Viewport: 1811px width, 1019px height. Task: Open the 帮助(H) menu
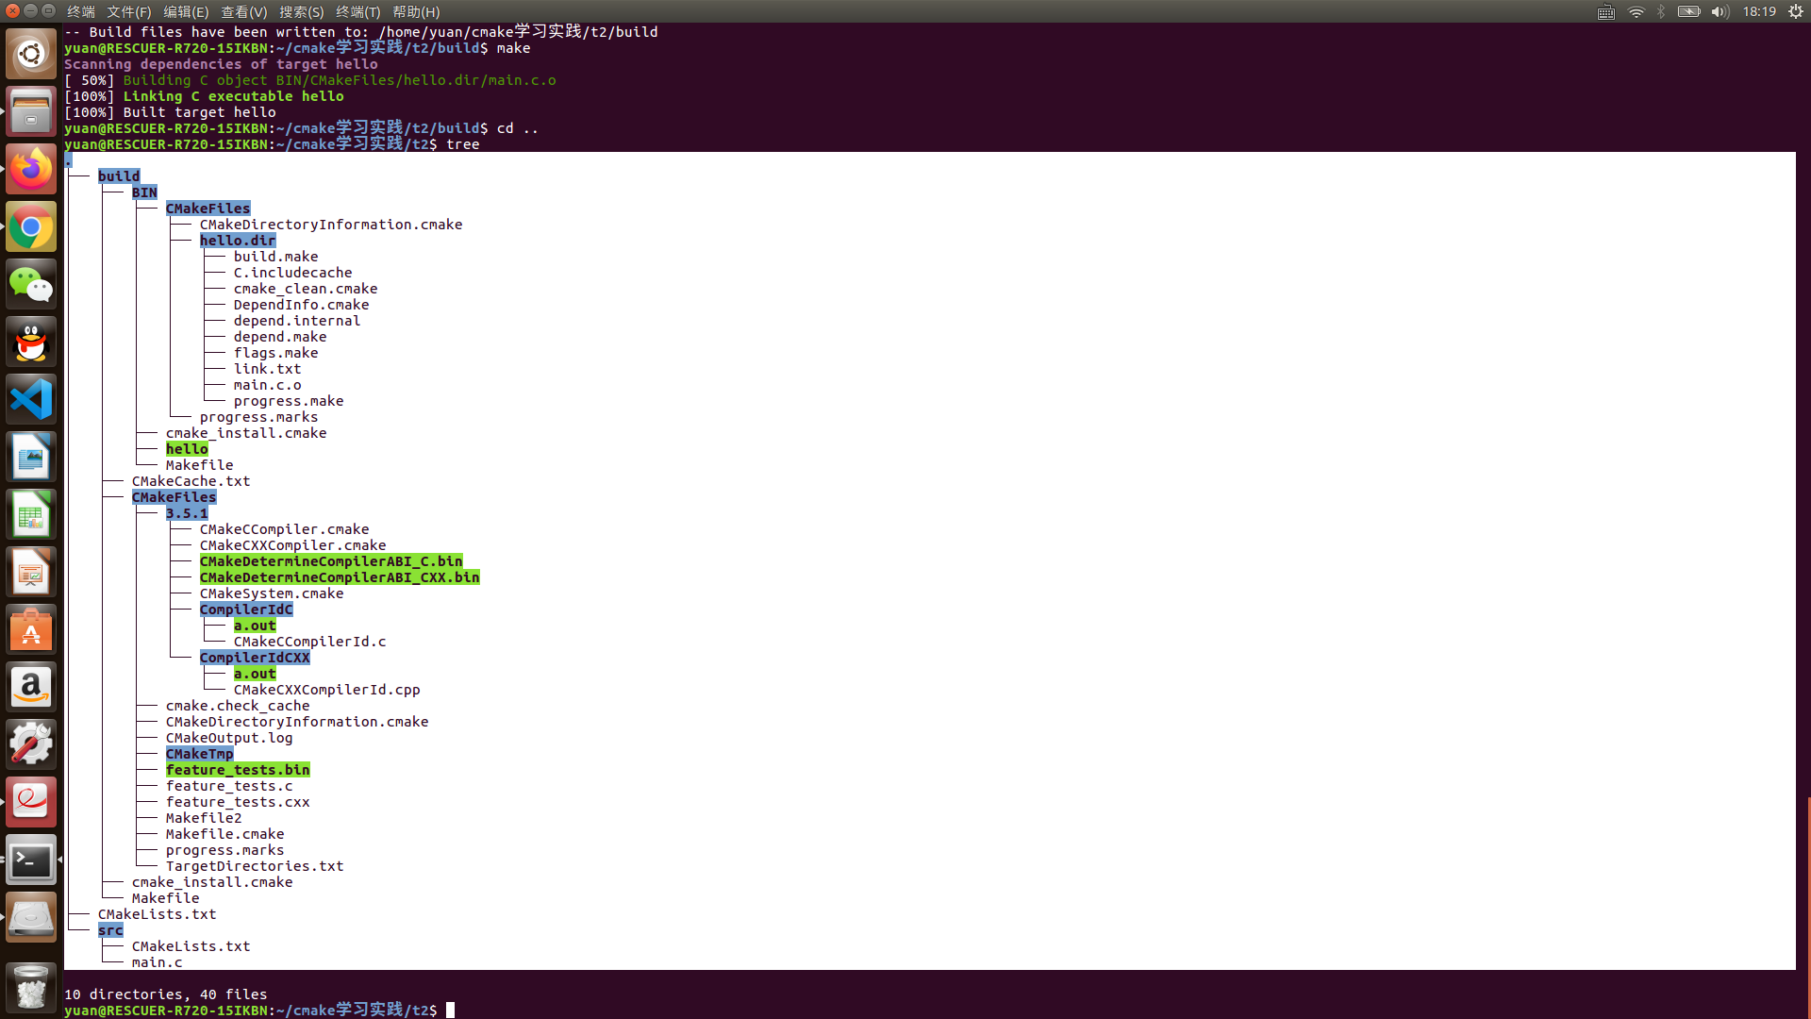(416, 11)
